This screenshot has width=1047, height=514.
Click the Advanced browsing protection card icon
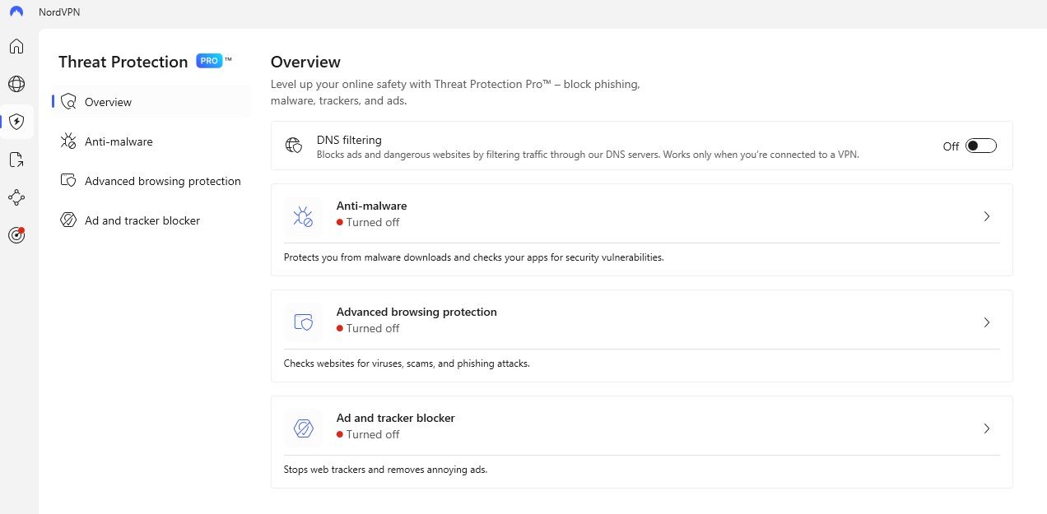tap(303, 322)
